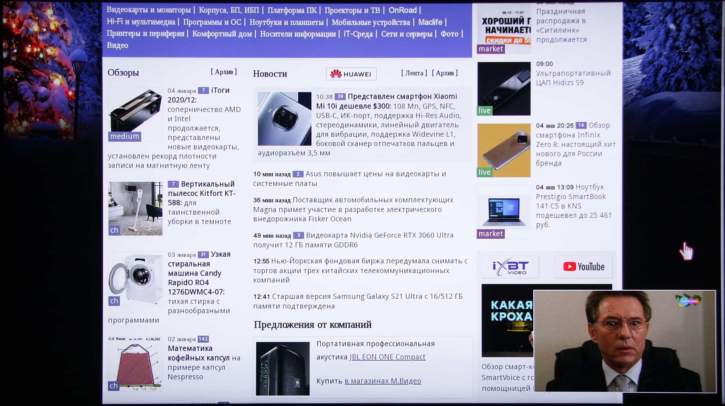Click the market tag on Prestigio thumbnail
The image size is (725, 406).
click(x=491, y=234)
